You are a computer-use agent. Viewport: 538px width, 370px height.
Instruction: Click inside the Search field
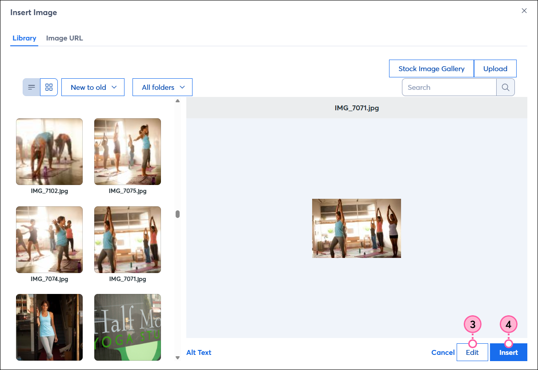449,87
